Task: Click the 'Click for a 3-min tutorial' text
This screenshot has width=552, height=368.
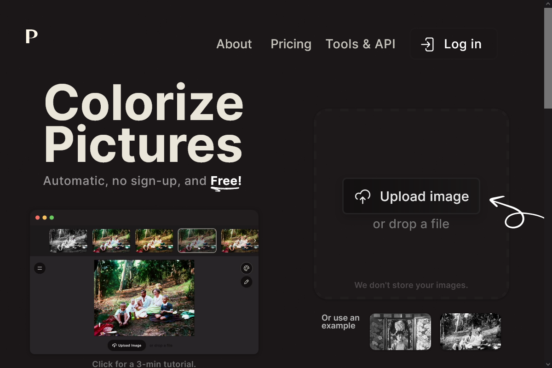Action: (144, 364)
